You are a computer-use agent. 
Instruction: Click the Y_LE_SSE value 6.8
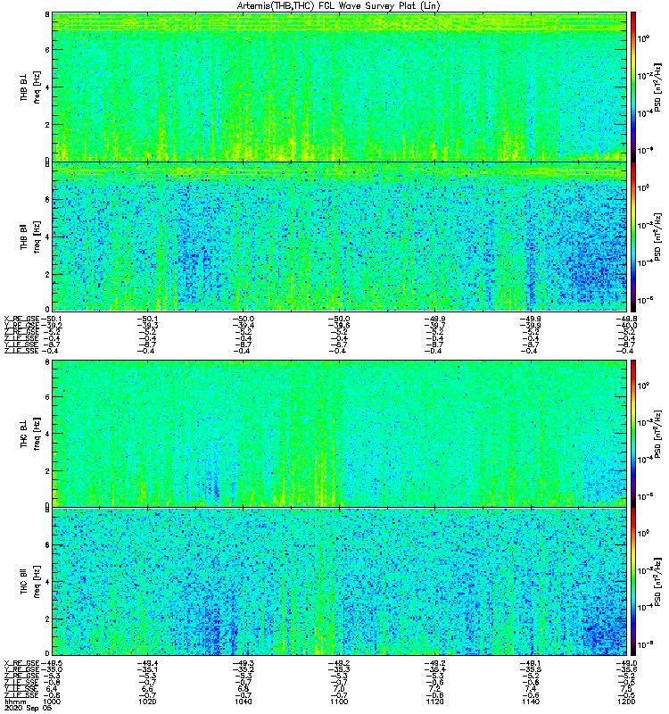click(243, 689)
